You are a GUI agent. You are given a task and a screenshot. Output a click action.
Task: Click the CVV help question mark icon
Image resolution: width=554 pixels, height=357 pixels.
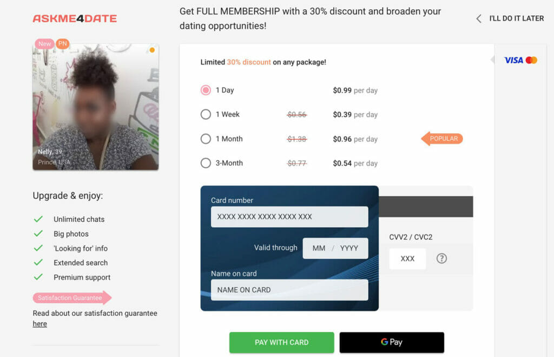pyautogui.click(x=441, y=258)
